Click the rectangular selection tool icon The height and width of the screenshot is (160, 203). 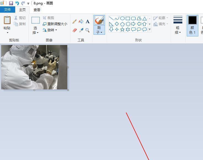(36, 20)
